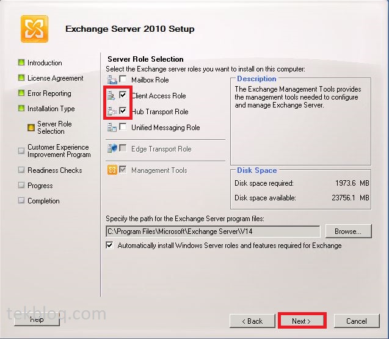Click the Description group heading
389x339 pixels.
(x=256, y=79)
